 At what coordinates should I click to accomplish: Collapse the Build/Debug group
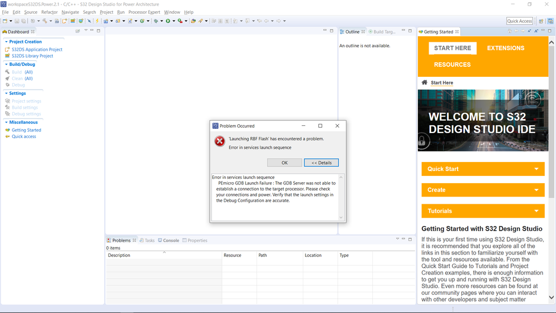6,64
